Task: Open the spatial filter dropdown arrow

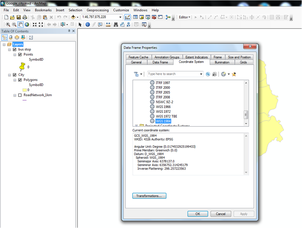Action: (x=141, y=74)
